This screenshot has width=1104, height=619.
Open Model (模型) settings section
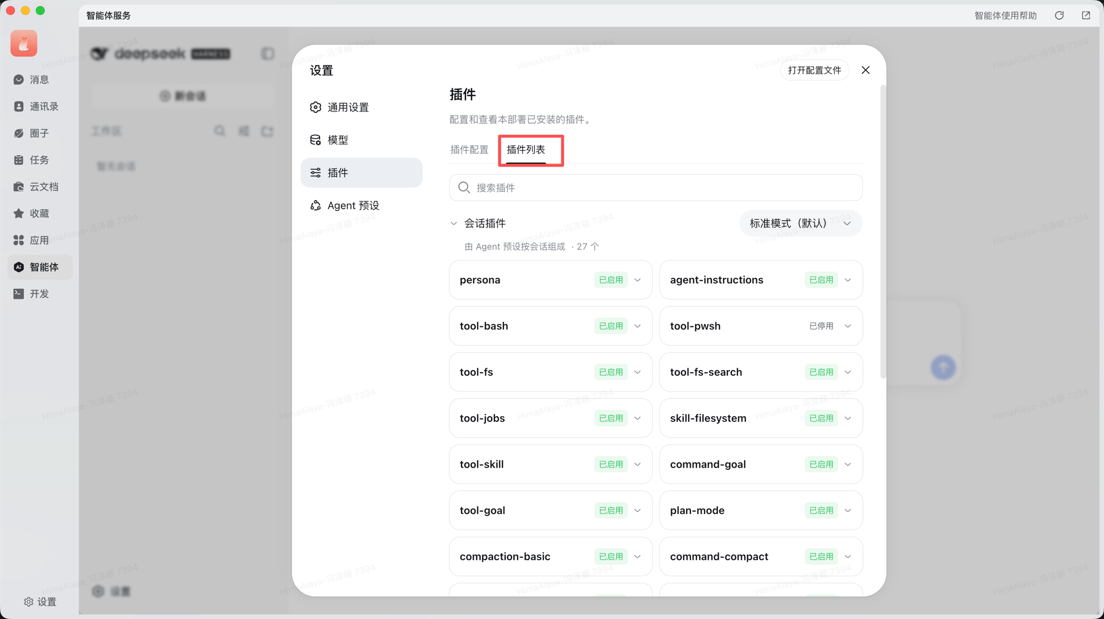[x=362, y=140]
